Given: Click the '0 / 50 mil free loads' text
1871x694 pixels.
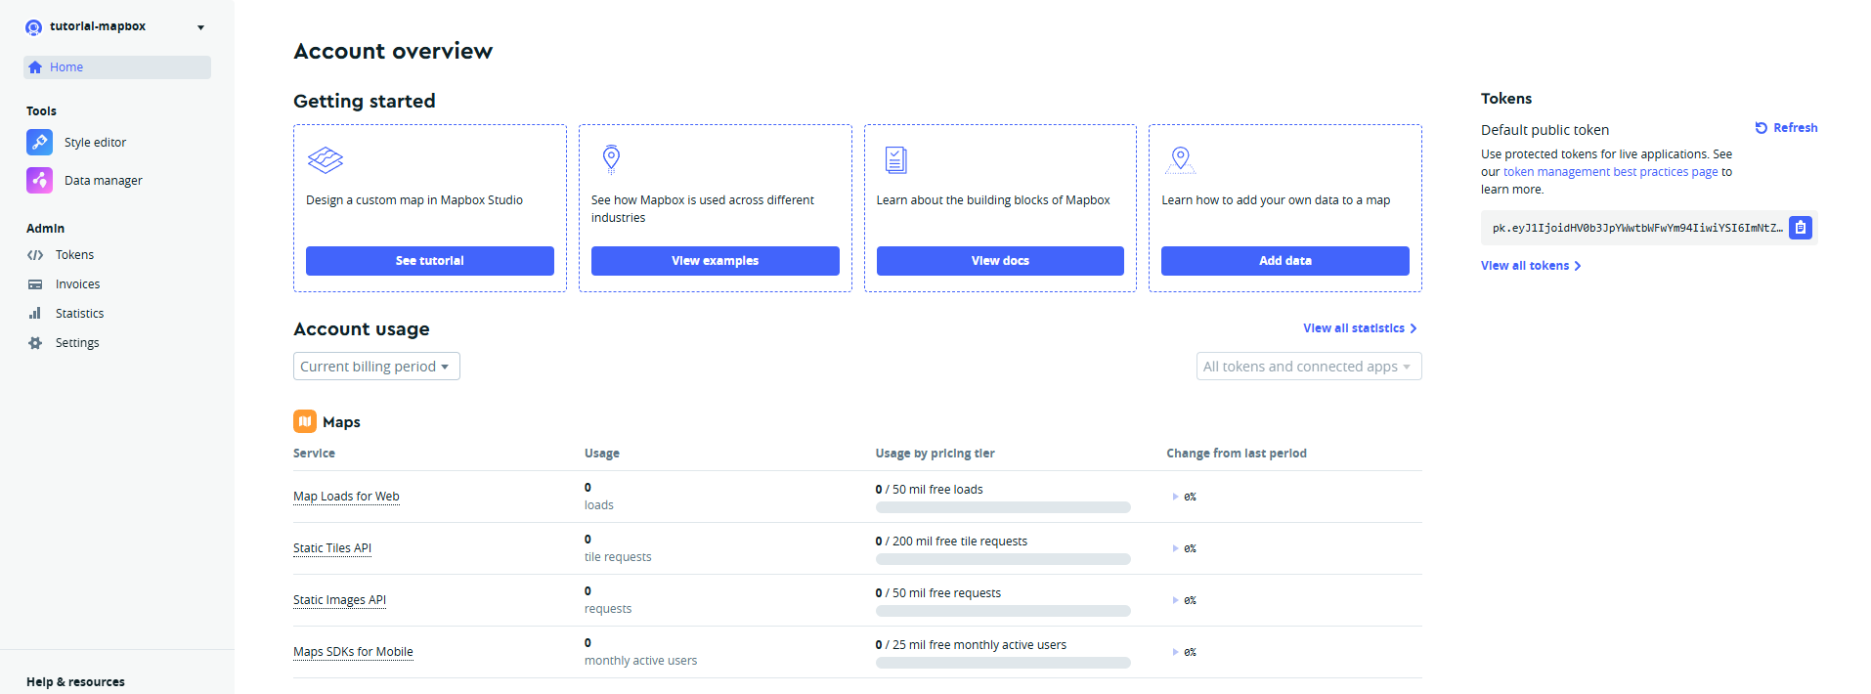Looking at the screenshot, I should click(x=930, y=490).
